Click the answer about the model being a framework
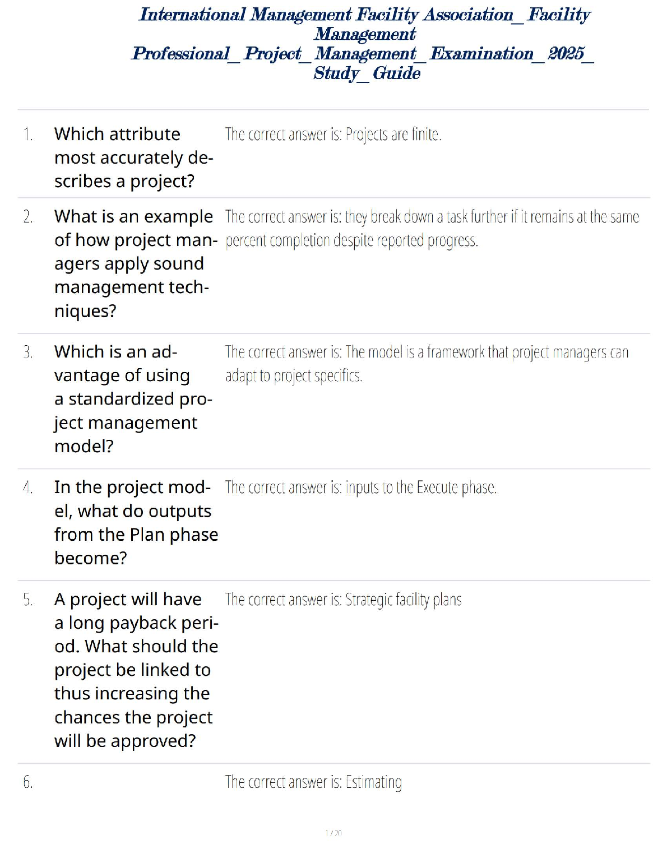The image size is (667, 863). pos(426,363)
